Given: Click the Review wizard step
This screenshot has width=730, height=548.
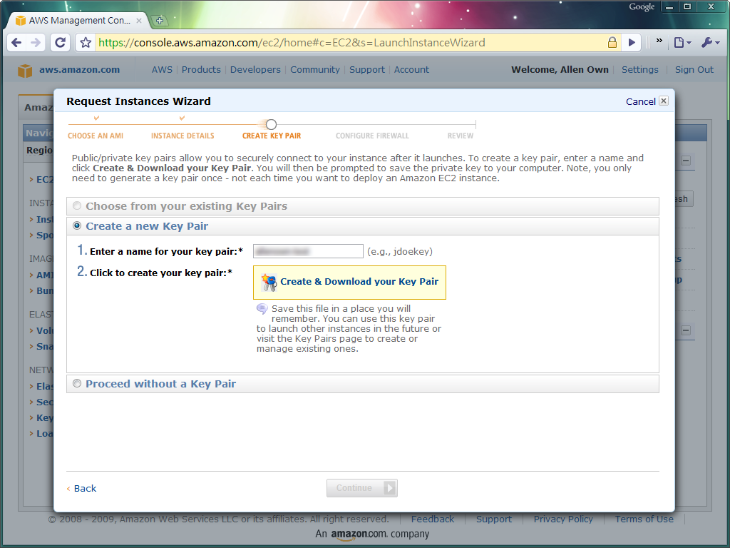Looking at the screenshot, I should (461, 136).
